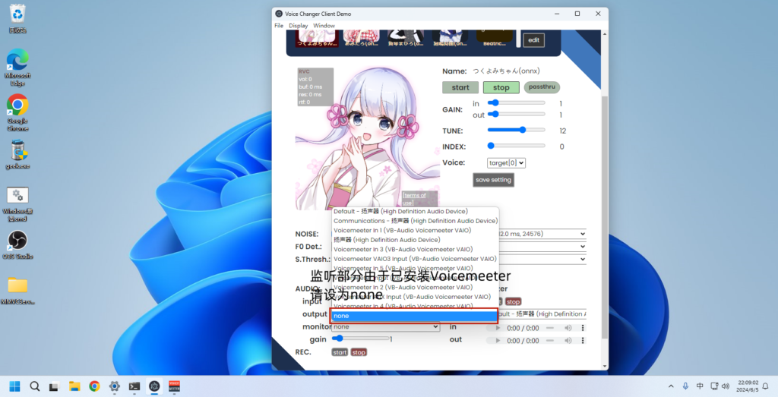Expand the NOISE row right-hand dropdown arrow
This screenshot has width=778, height=397.
tap(583, 234)
